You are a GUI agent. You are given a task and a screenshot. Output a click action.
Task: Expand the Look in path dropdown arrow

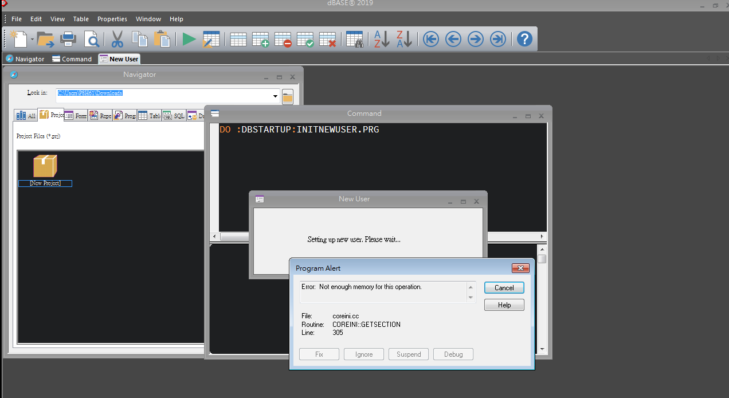[x=275, y=96]
